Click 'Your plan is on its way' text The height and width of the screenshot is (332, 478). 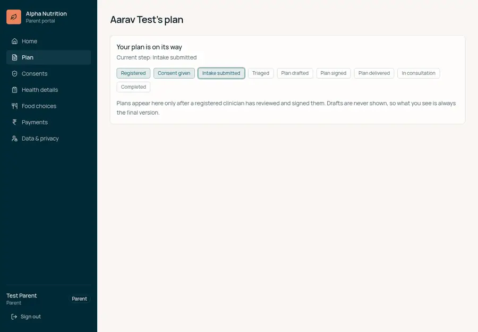pos(149,47)
